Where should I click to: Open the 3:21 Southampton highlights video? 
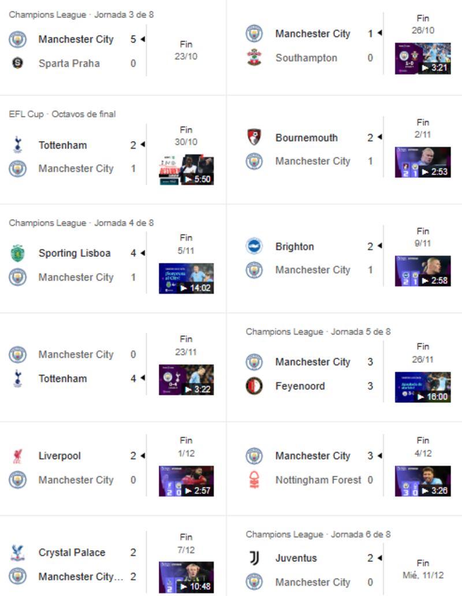[x=423, y=59]
